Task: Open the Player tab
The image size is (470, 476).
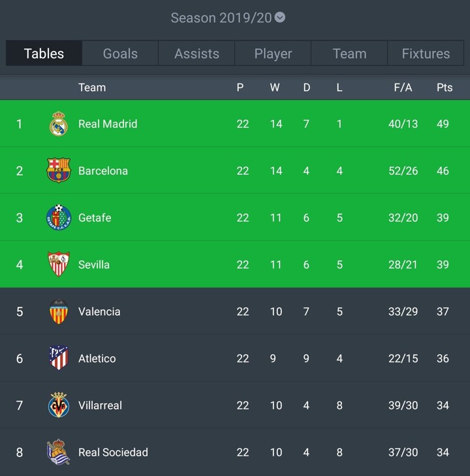Action: click(x=273, y=53)
